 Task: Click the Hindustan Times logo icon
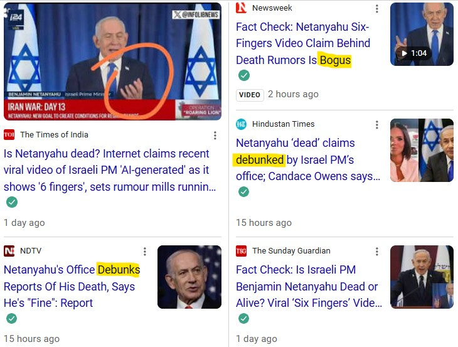(x=241, y=124)
